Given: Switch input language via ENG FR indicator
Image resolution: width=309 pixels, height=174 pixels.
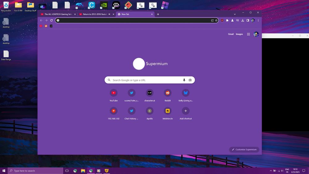Looking at the screenshot, I should pos(287,171).
